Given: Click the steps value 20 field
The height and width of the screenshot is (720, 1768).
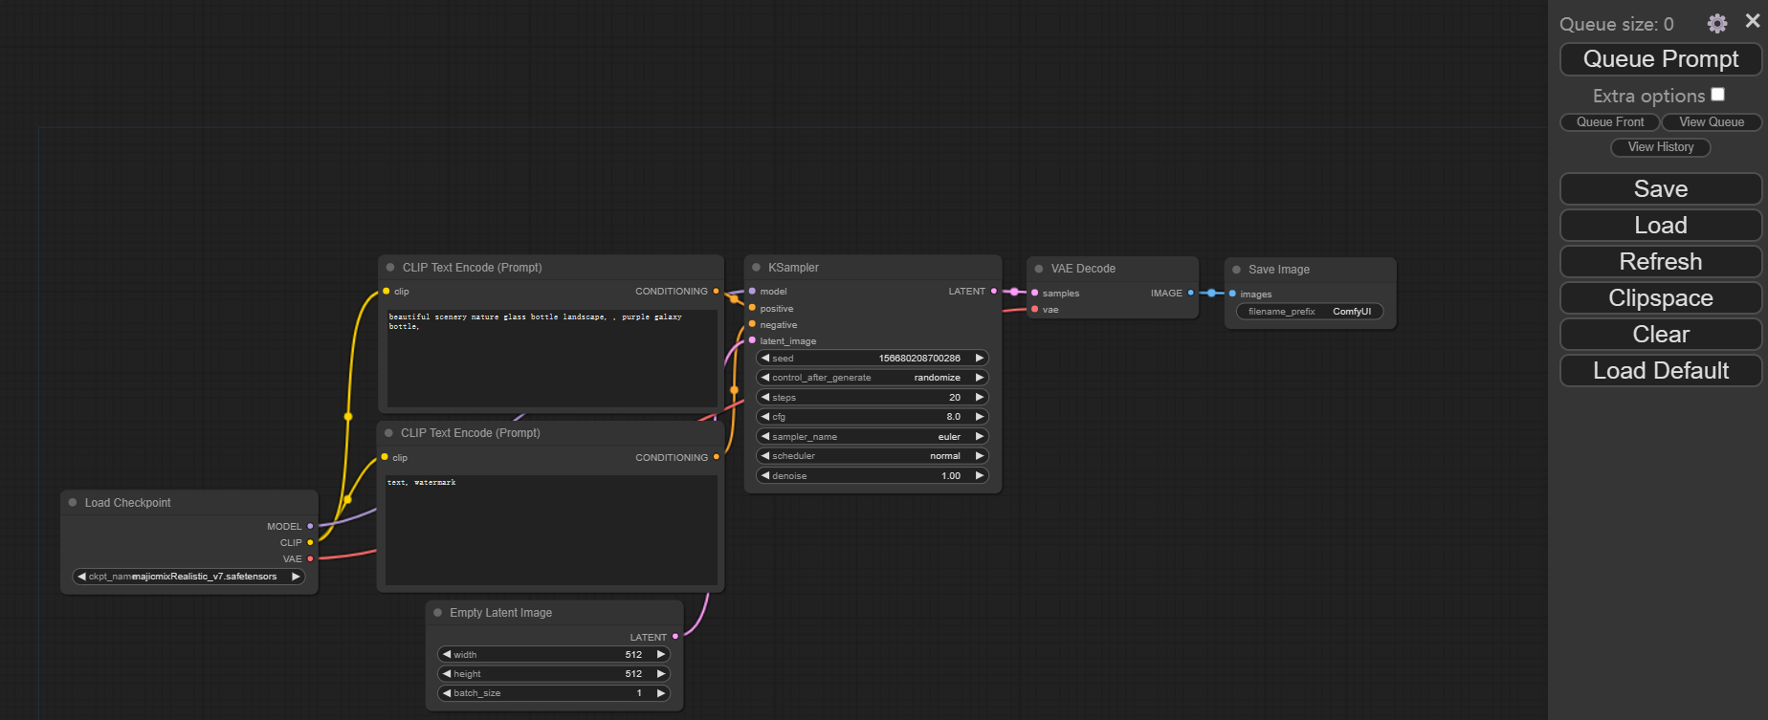Looking at the screenshot, I should [873, 397].
